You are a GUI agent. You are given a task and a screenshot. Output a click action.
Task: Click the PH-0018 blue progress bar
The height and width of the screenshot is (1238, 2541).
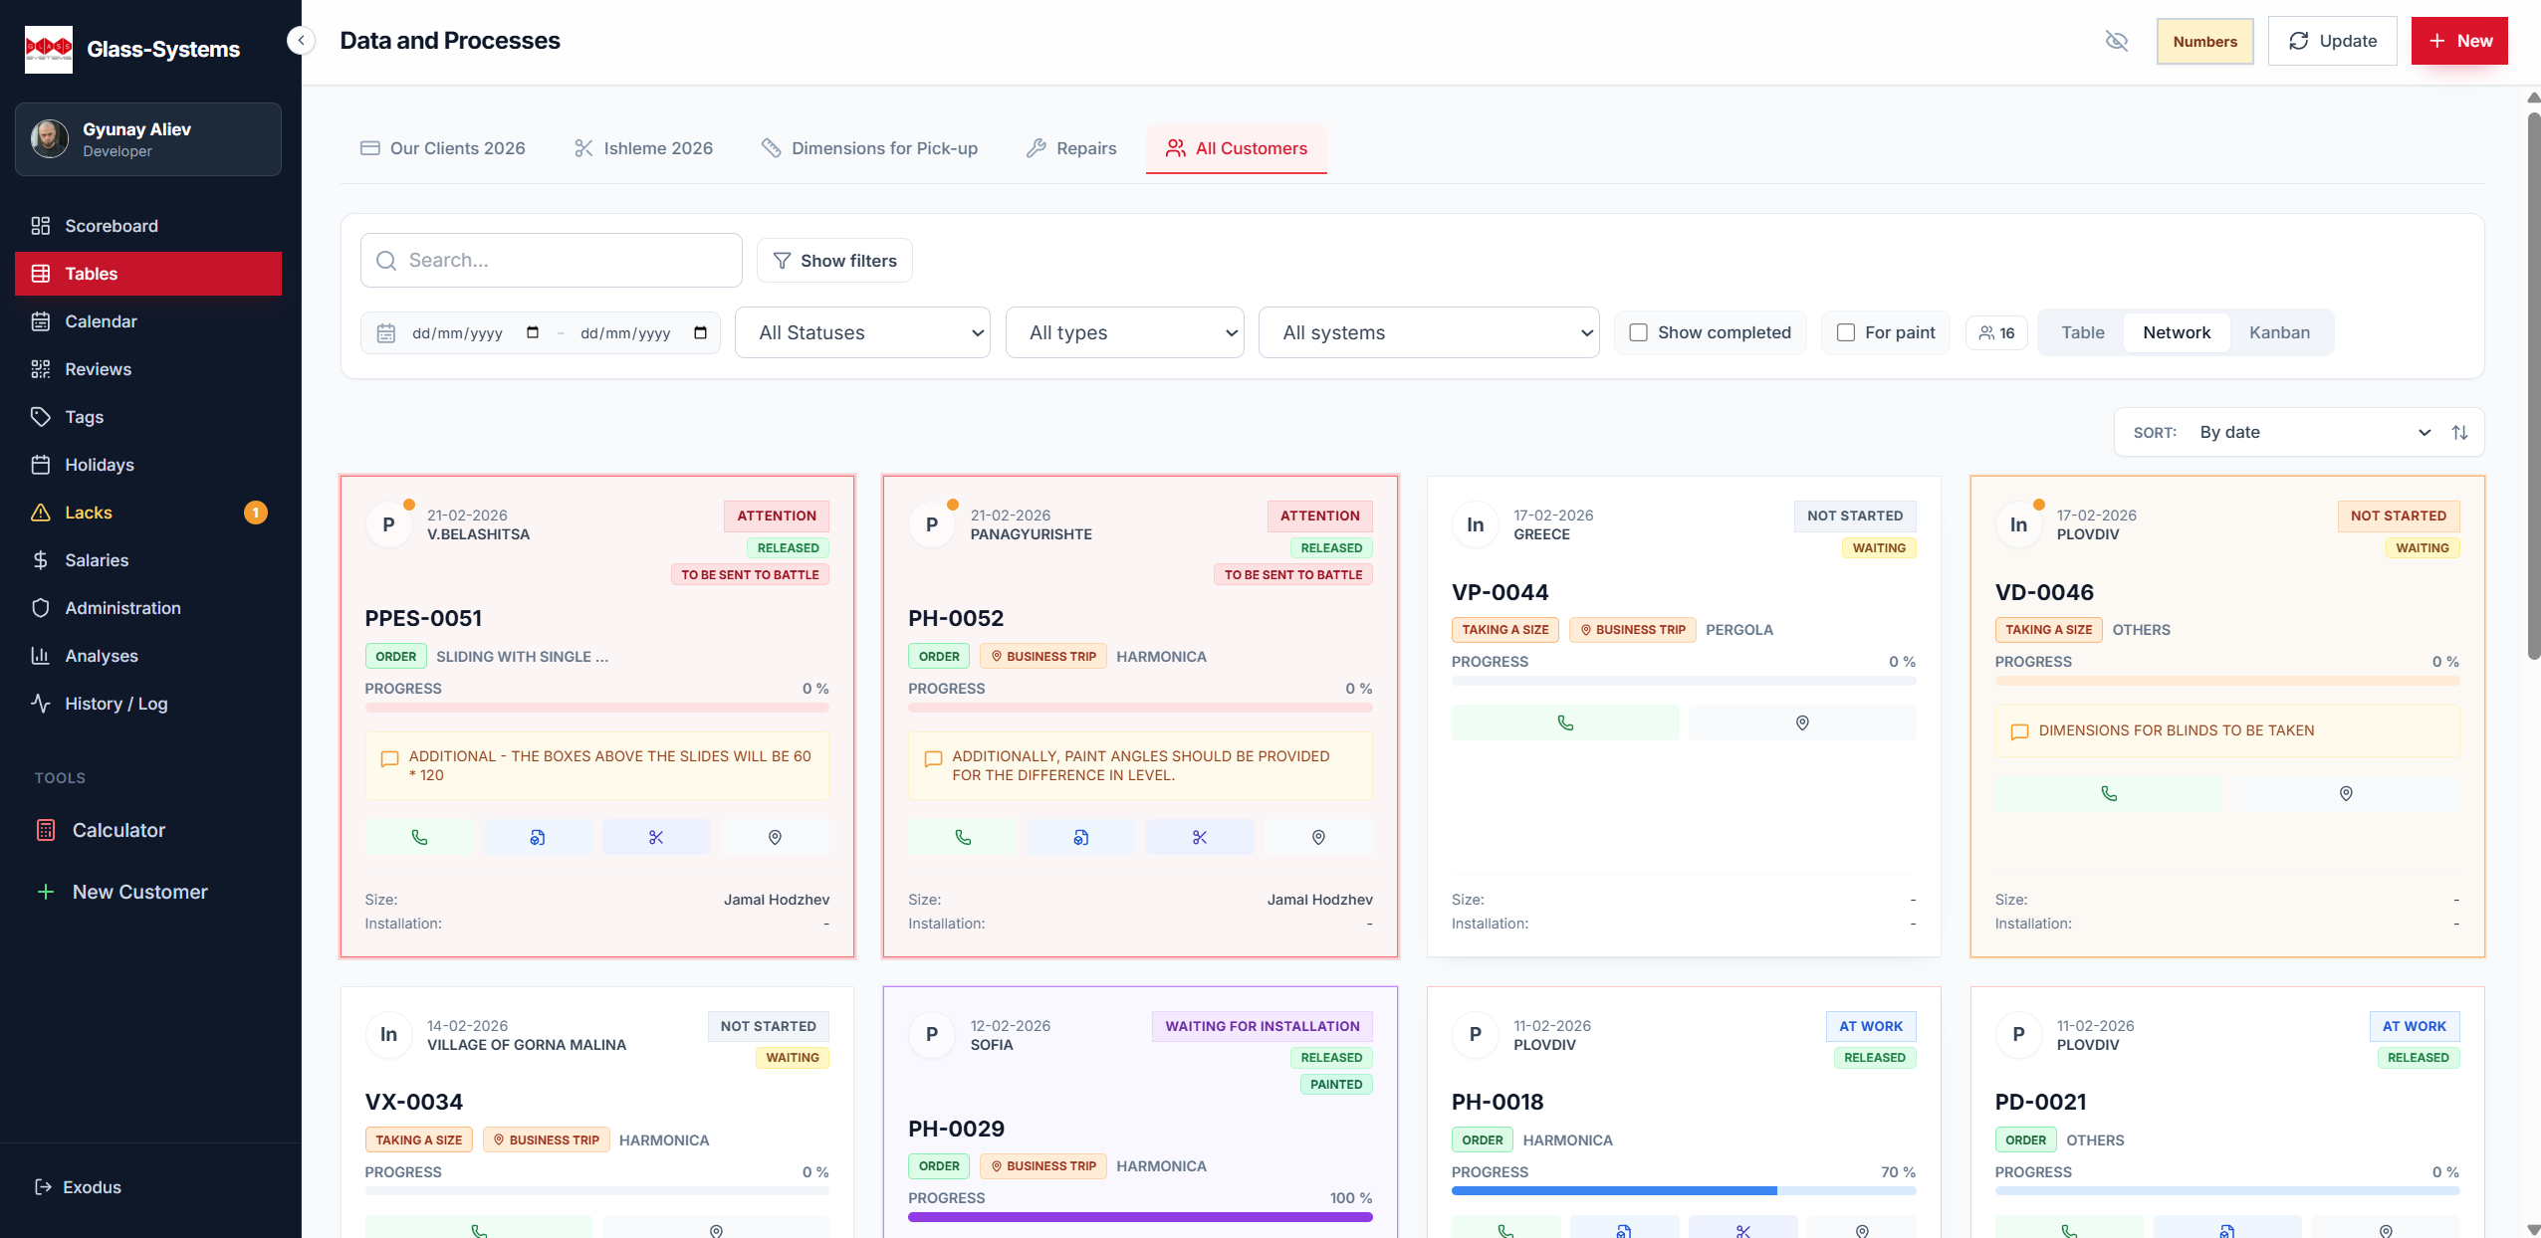[x=1613, y=1190]
